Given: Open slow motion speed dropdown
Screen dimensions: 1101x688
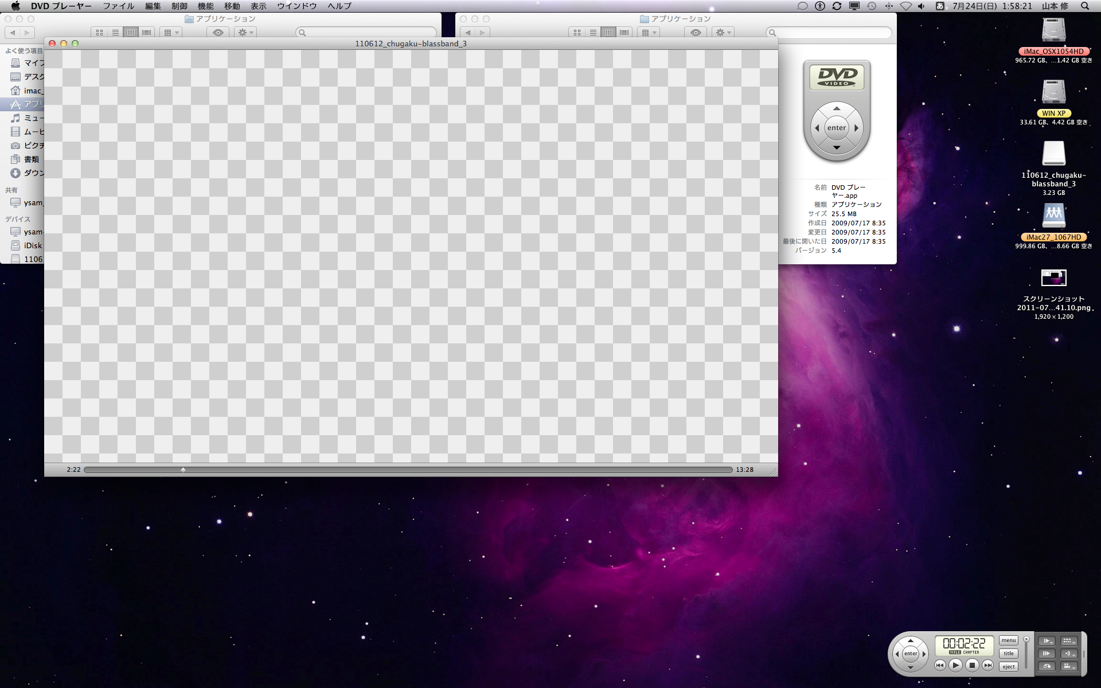Looking at the screenshot, I should point(1047,641).
